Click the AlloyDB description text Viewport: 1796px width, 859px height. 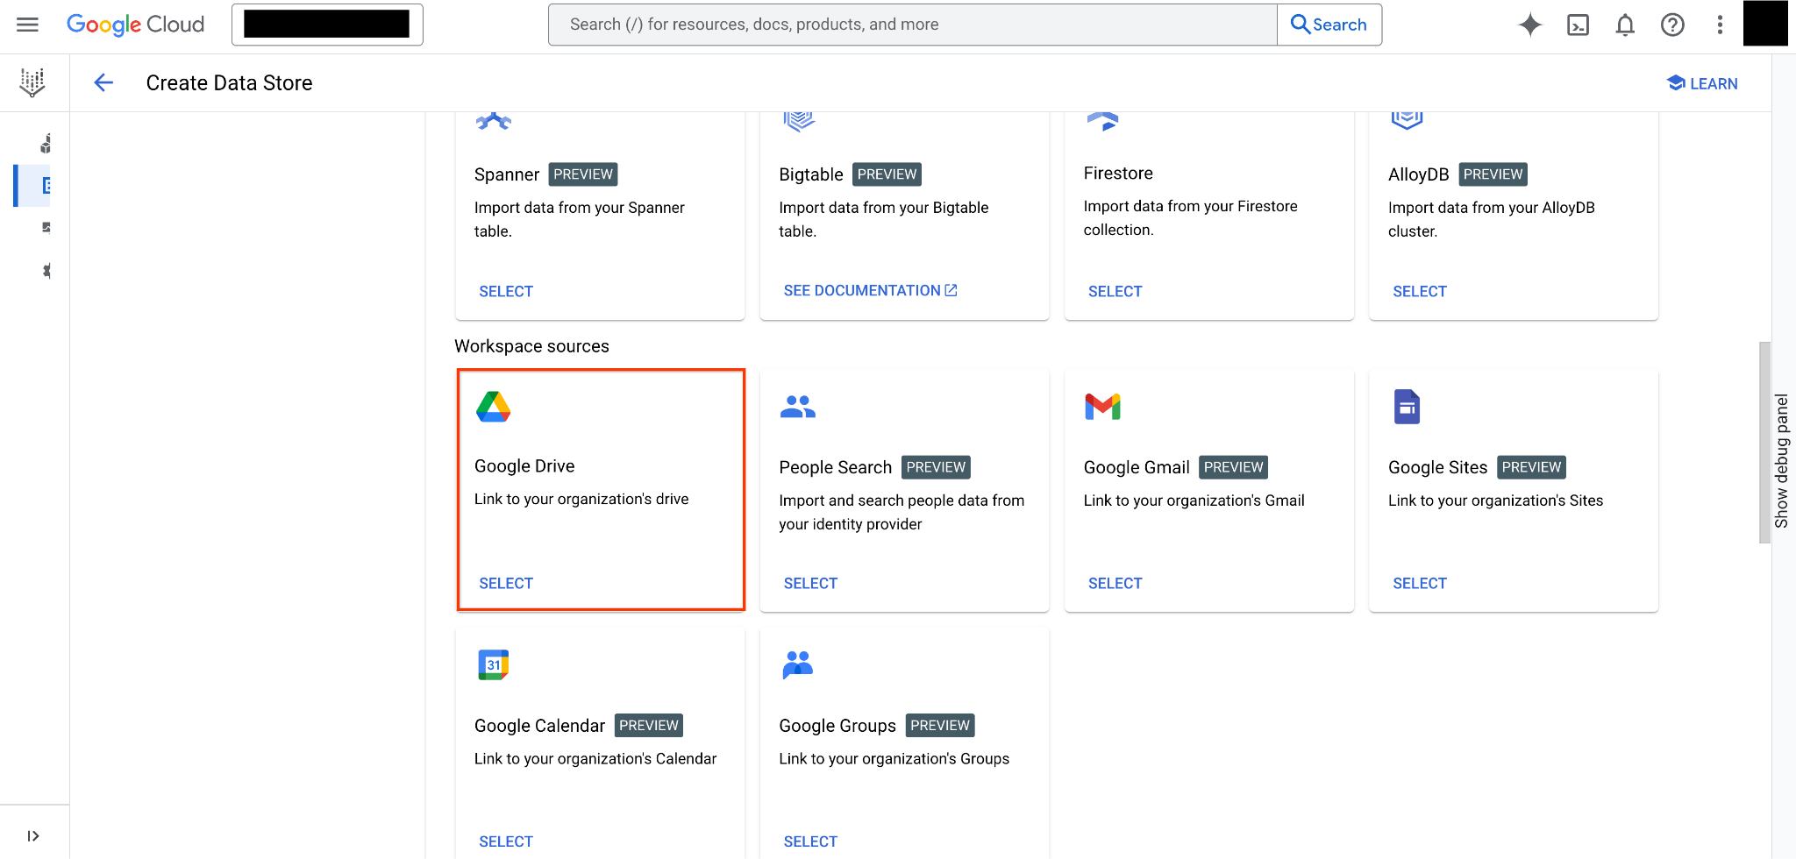[x=1491, y=219]
